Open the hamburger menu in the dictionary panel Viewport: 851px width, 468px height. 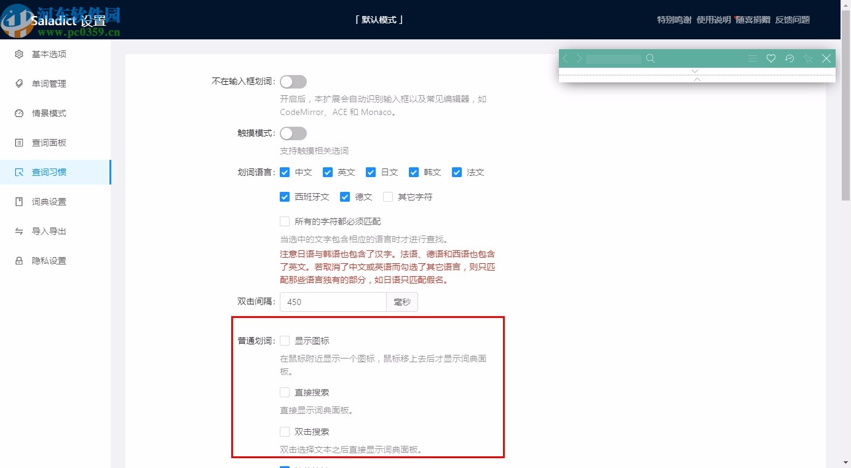tap(753, 58)
